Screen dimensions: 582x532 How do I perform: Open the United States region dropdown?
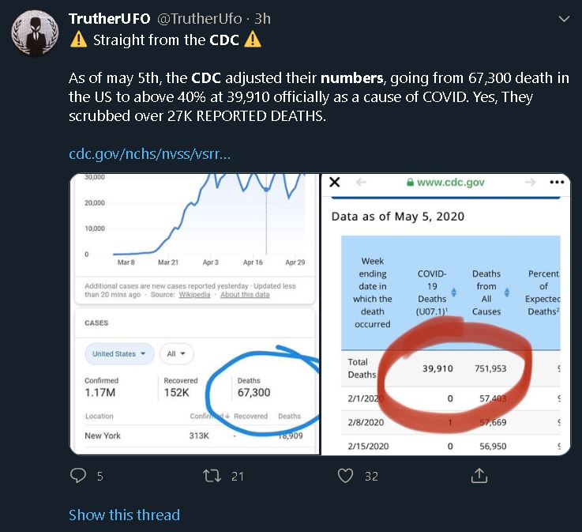(x=119, y=353)
